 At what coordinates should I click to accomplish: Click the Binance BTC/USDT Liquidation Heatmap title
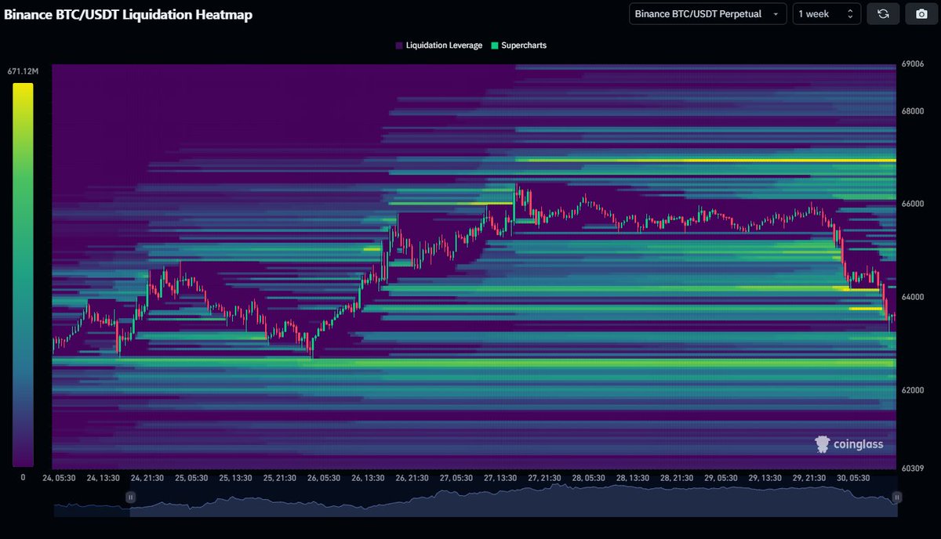[x=128, y=14]
